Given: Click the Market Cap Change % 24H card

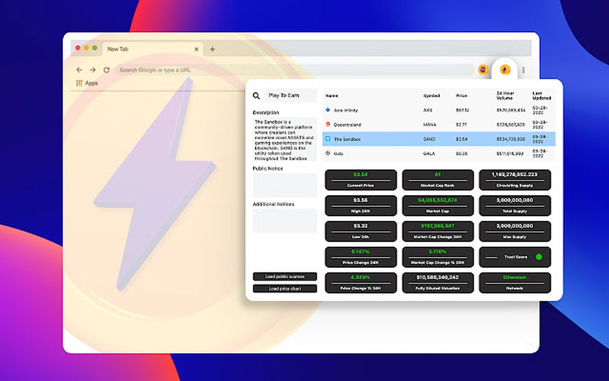Looking at the screenshot, I should click(x=438, y=257).
